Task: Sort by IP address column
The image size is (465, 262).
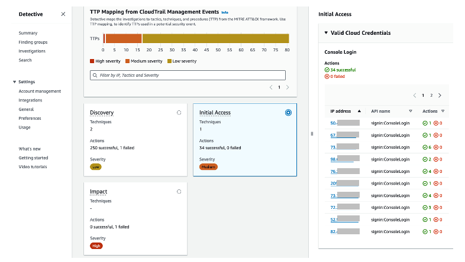Action: point(345,111)
